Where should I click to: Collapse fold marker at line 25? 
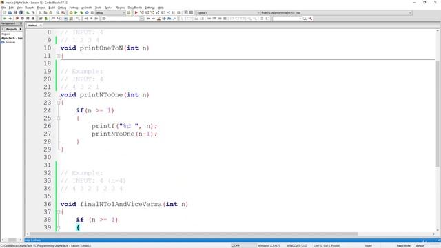[x=58, y=118]
